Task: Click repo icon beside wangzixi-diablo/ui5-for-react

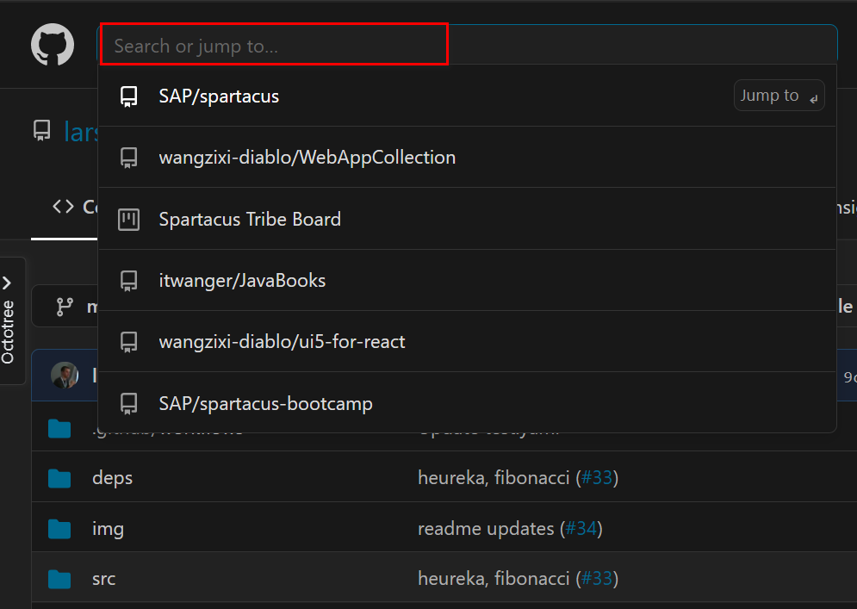Action: pos(129,342)
